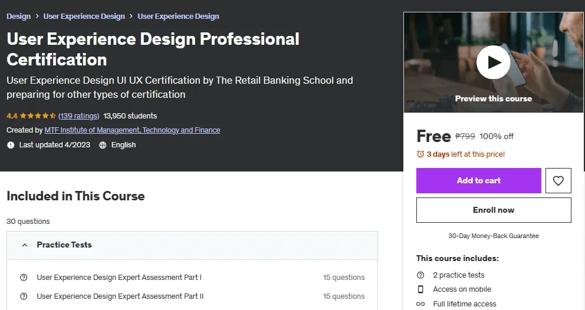Image resolution: width=585 pixels, height=310 pixels.
Task: Open the middle User Experience Design breadcrumb
Action: pos(84,17)
